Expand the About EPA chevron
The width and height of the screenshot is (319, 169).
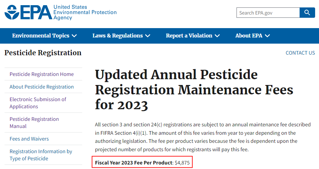(267, 36)
